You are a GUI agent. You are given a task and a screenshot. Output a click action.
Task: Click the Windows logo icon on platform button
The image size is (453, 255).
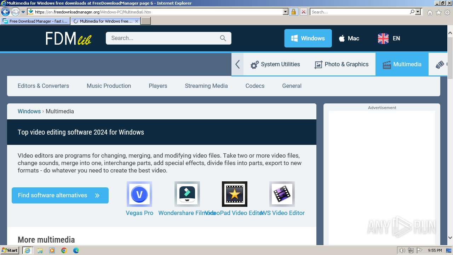(x=294, y=38)
